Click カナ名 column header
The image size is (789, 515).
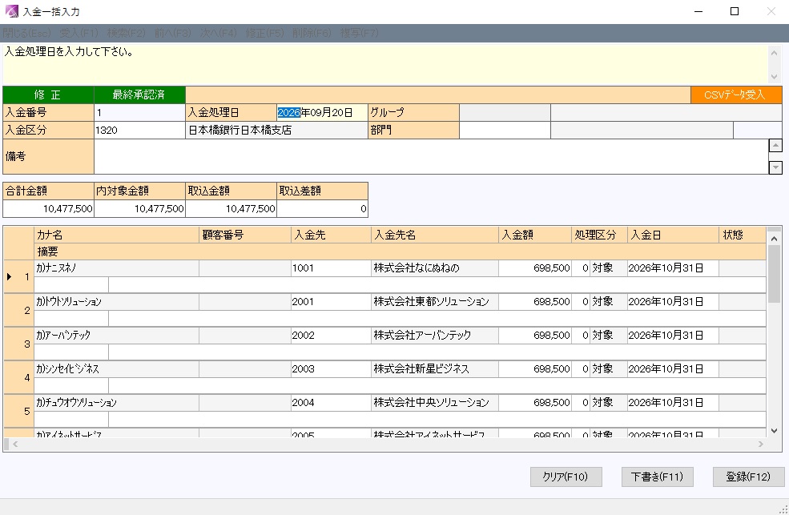pos(117,235)
